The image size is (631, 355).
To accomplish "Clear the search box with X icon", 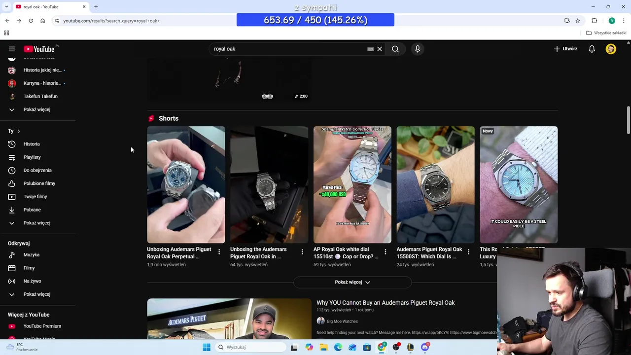I will point(380,49).
